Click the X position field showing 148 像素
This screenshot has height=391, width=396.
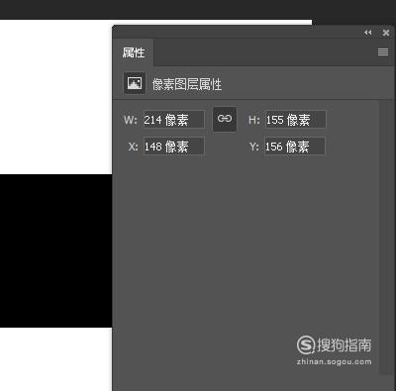(x=174, y=147)
